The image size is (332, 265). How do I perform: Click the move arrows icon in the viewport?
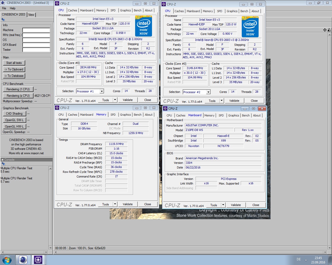point(325,30)
